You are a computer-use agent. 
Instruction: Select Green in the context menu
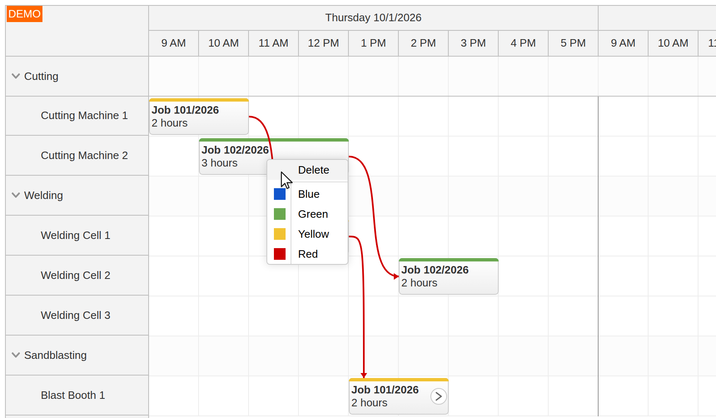coord(307,214)
